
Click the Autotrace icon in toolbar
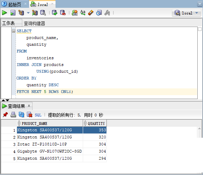[x=35, y=13]
